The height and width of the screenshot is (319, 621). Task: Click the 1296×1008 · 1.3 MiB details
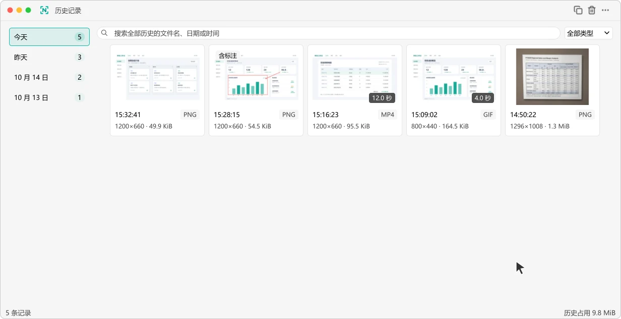click(x=540, y=126)
